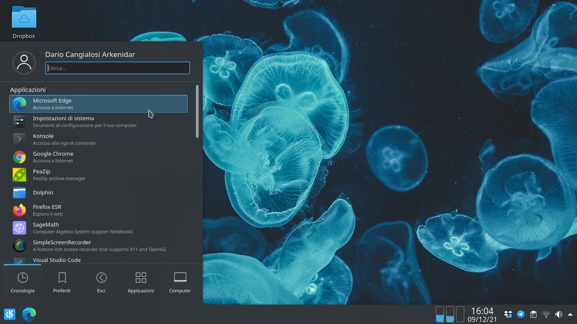577x324 pixels.
Task: Launch Visual Studio Code
Action: [x=98, y=259]
